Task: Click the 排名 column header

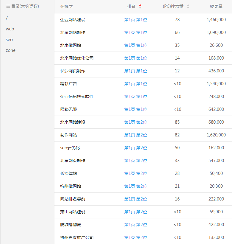Action: 131,7
